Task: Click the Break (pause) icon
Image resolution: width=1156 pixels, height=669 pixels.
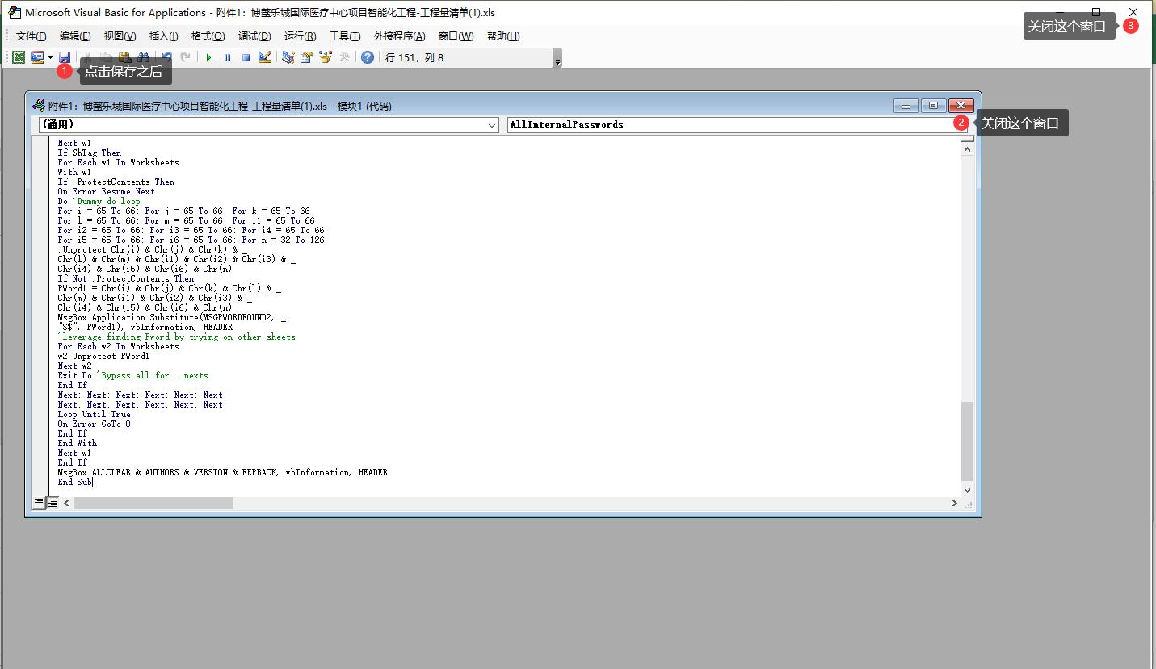Action: (227, 57)
